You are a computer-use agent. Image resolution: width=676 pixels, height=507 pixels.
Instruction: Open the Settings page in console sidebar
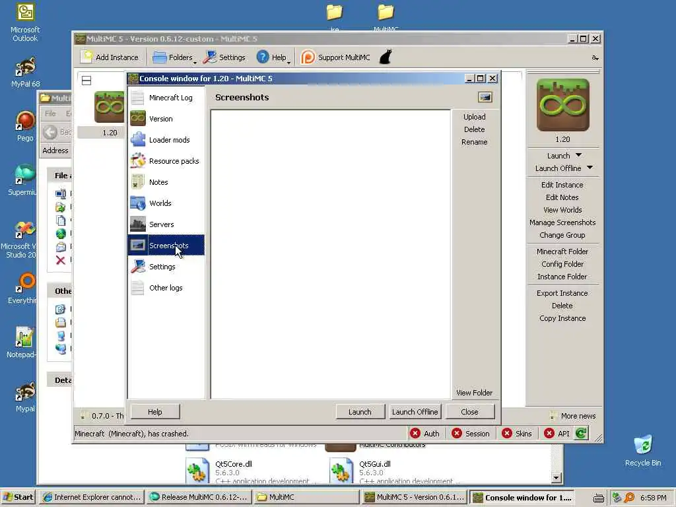pyautogui.click(x=166, y=267)
